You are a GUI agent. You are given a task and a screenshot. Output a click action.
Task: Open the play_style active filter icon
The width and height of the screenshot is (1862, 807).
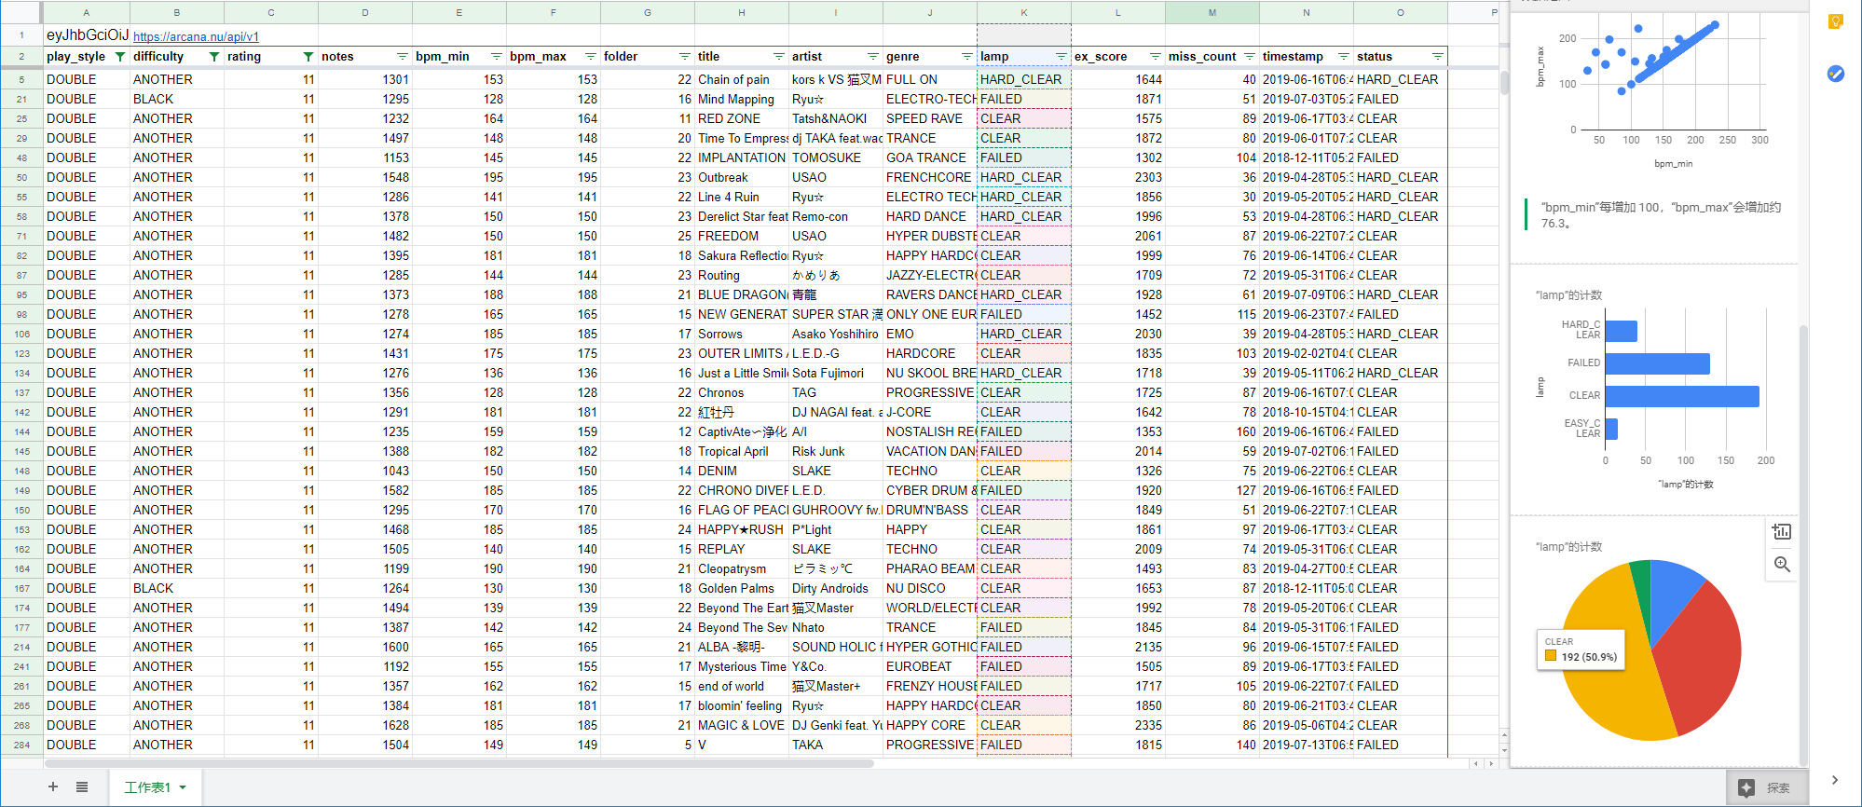tap(119, 57)
